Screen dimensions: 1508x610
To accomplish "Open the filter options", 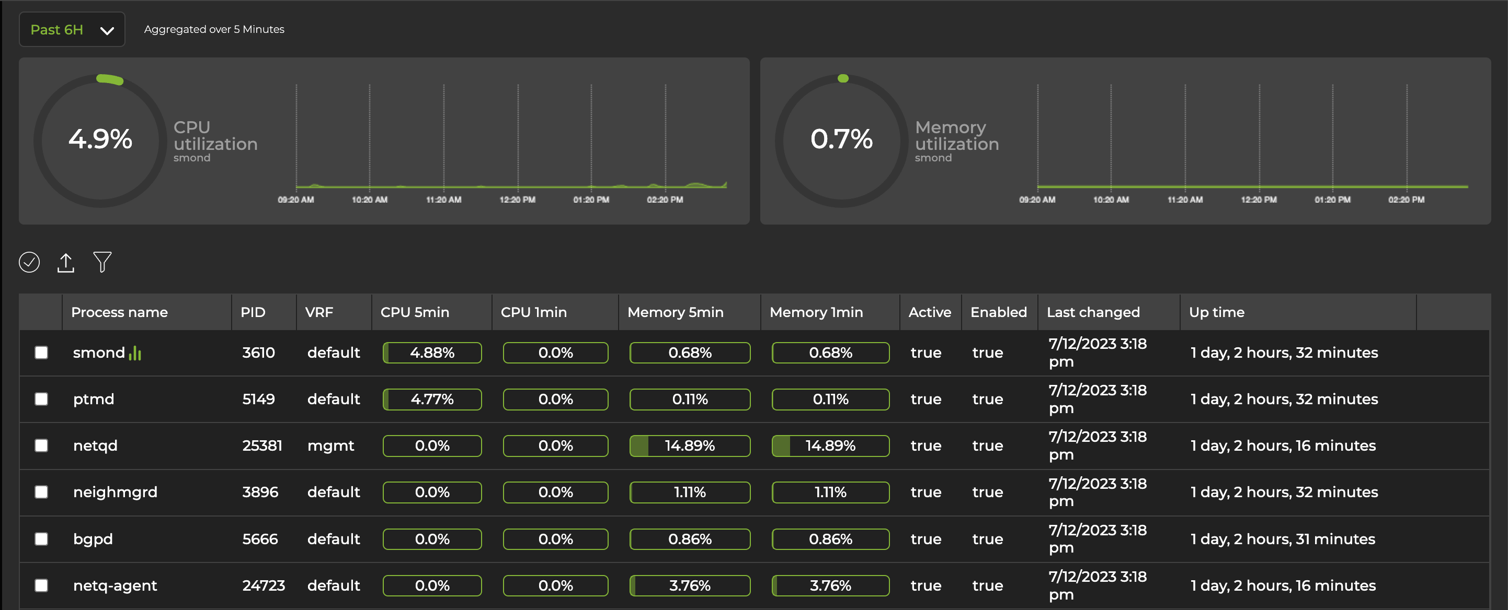I will point(101,262).
